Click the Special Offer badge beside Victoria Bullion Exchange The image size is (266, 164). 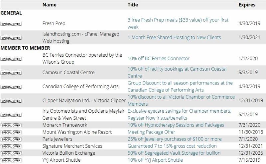tap(10, 153)
